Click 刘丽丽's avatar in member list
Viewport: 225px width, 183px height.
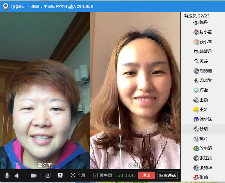point(196,71)
